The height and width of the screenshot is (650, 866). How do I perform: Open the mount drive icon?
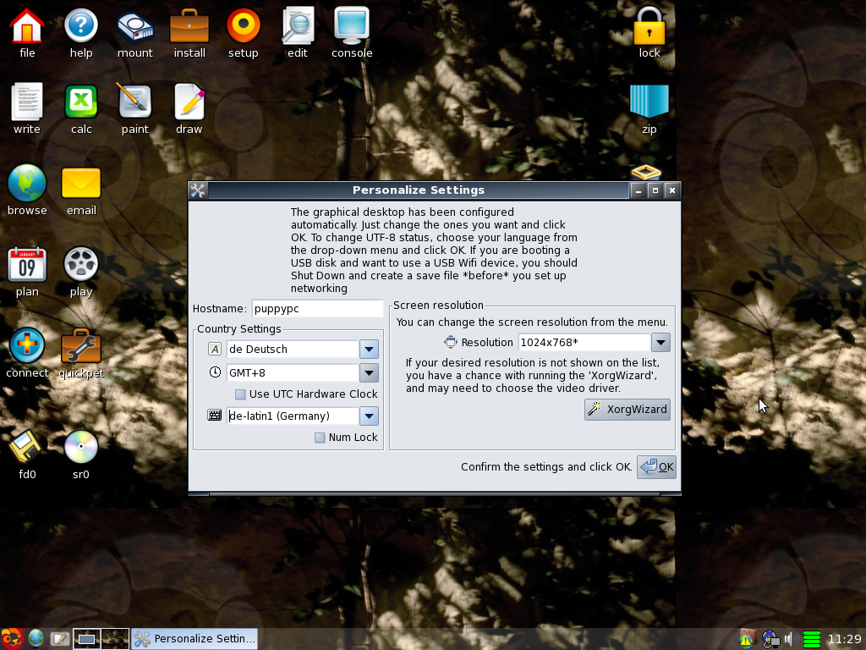tap(135, 26)
